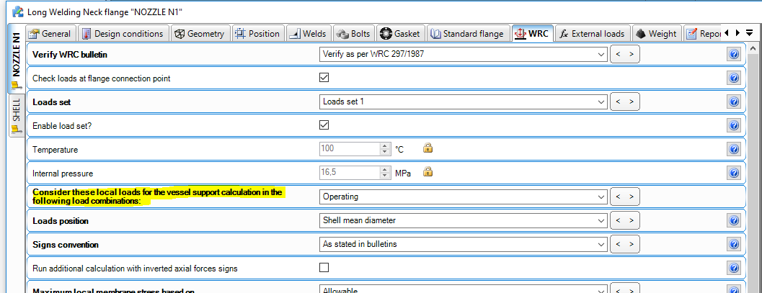Viewport: 762px width, 293px height.
Task: Toggle the Enable load set checkbox
Action: coord(324,125)
